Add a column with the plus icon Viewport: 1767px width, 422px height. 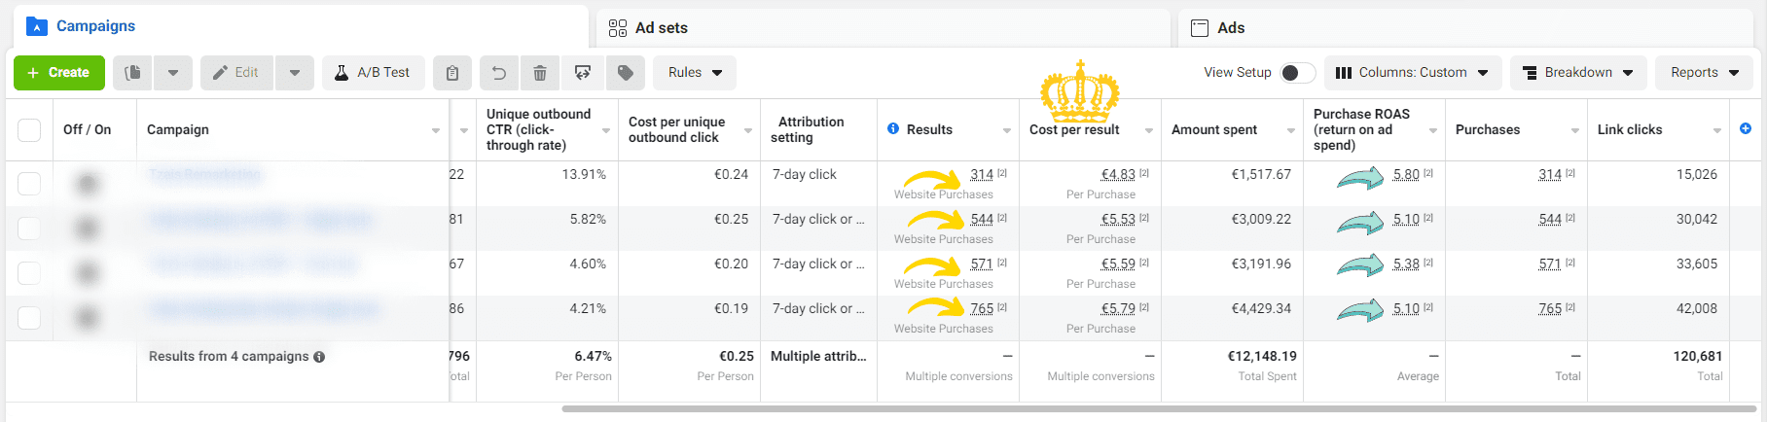[x=1746, y=128]
